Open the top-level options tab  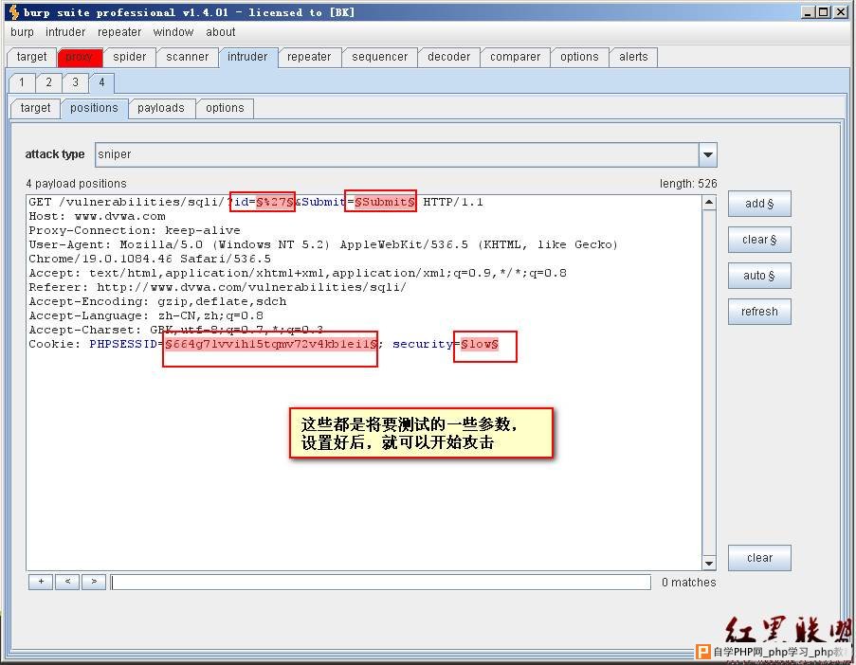(x=580, y=57)
